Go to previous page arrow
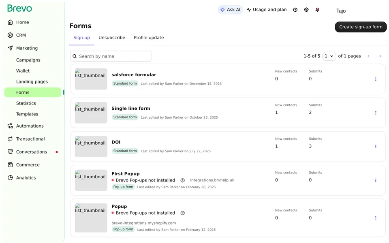Viewport: 389px width, 243px height. point(369,56)
